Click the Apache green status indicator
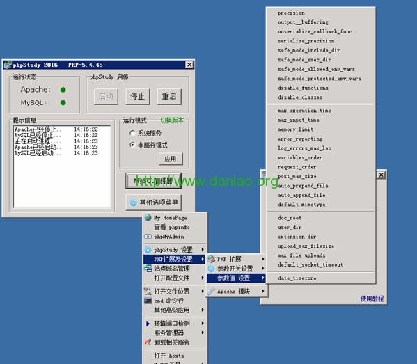The width and height of the screenshot is (417, 364). (x=63, y=90)
